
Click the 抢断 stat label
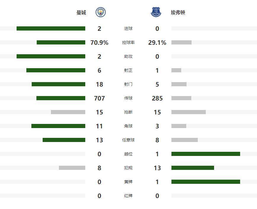tap(128, 112)
